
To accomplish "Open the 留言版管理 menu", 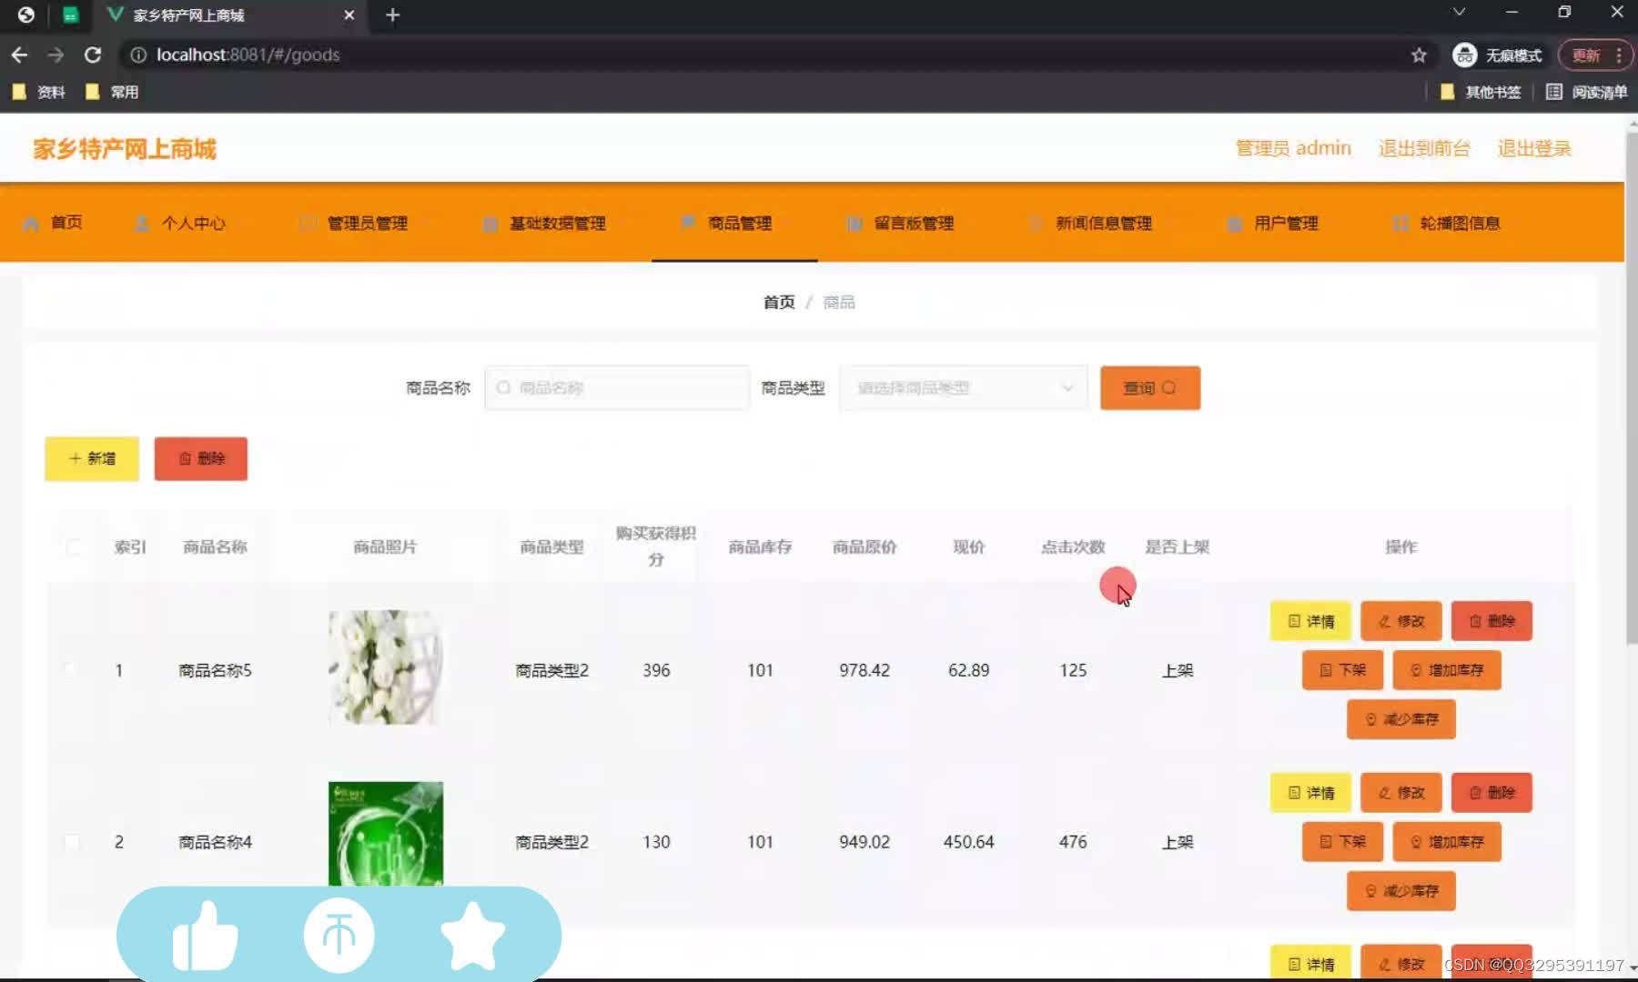I will (x=900, y=223).
